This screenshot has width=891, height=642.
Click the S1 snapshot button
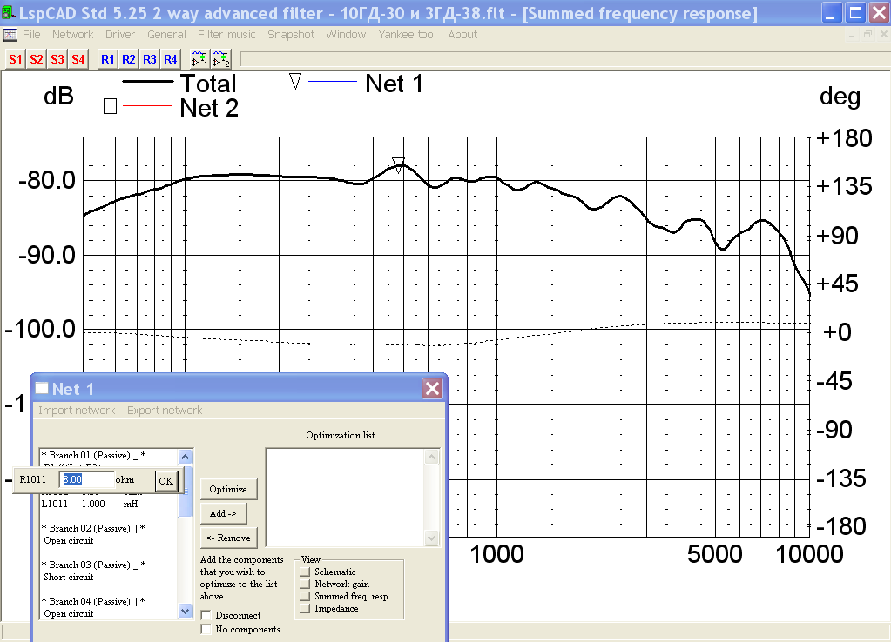click(16, 59)
